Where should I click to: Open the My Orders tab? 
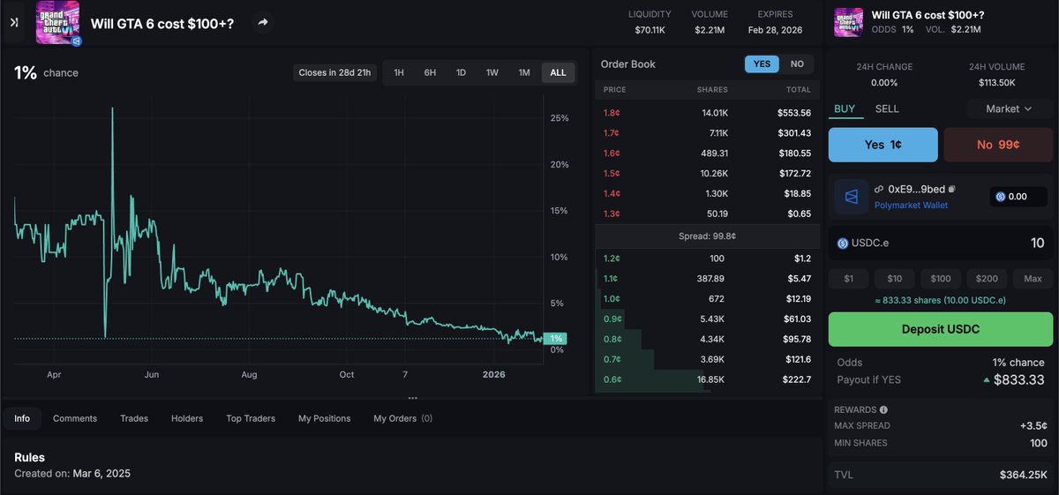click(x=402, y=418)
